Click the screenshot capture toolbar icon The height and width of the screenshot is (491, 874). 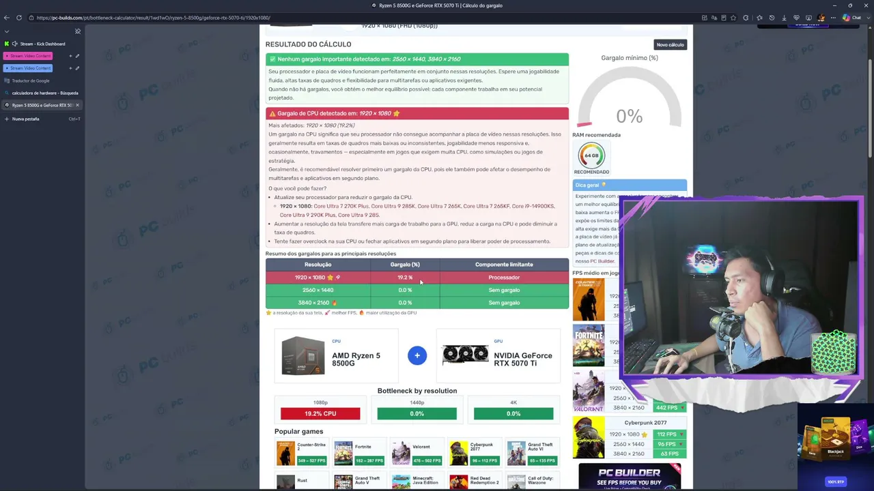point(808,18)
